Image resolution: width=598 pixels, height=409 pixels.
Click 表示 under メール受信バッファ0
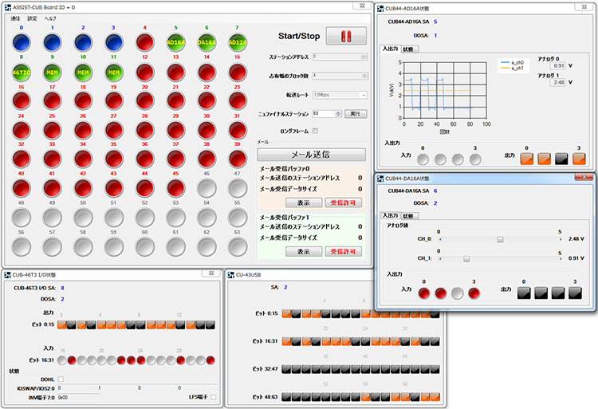click(304, 203)
